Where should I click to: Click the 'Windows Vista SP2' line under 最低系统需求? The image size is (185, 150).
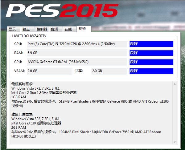pos(35,88)
